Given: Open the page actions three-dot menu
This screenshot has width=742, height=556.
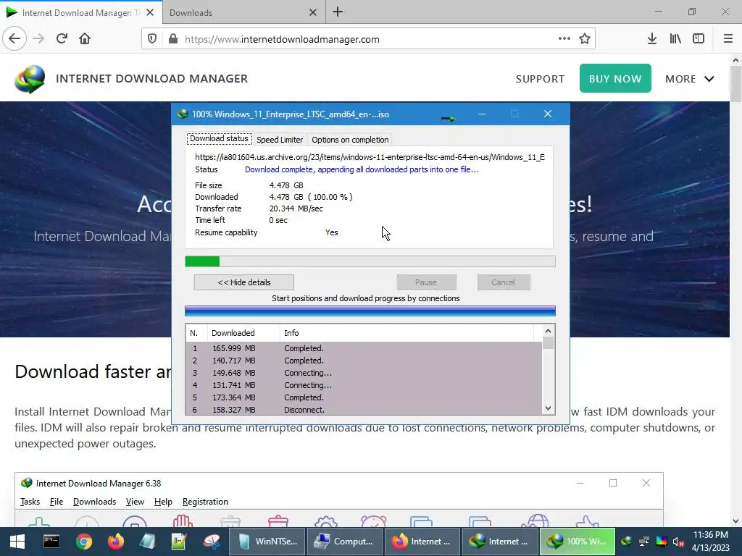Looking at the screenshot, I should (564, 39).
